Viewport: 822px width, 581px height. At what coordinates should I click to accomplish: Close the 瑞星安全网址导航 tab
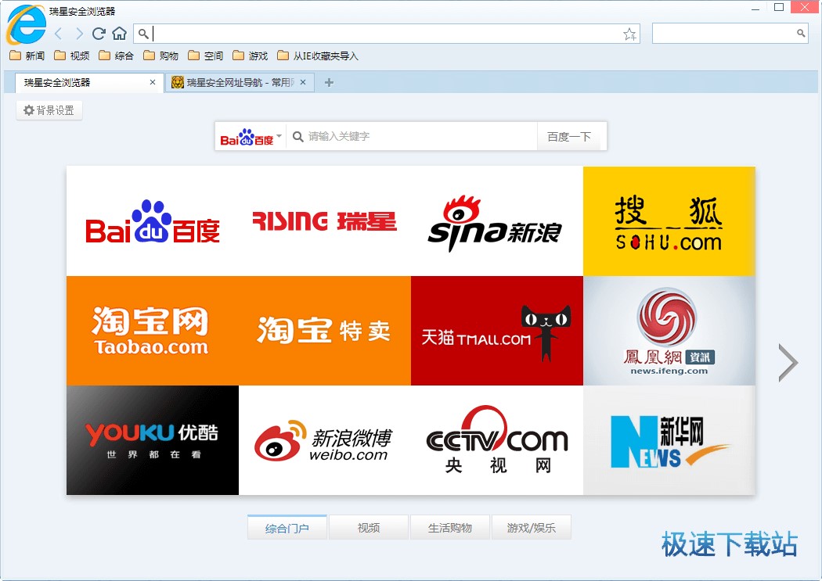303,82
